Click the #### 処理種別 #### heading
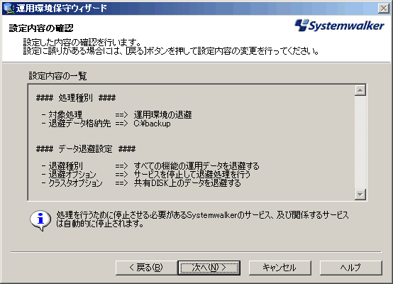The width and height of the screenshot is (393, 284). coord(76,97)
